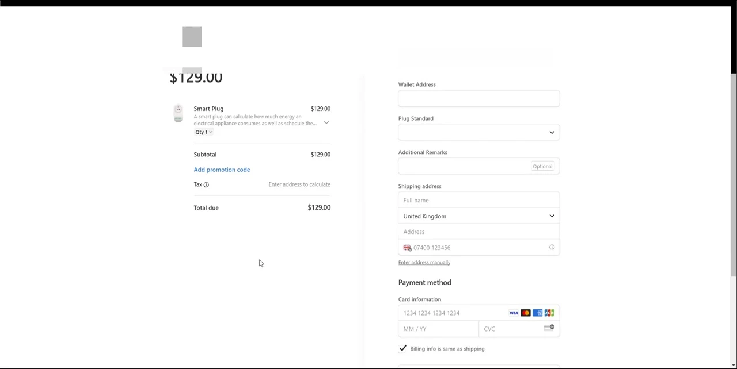This screenshot has height=369, width=737.
Task: Open the Plug Standard dropdown
Action: pyautogui.click(x=478, y=132)
